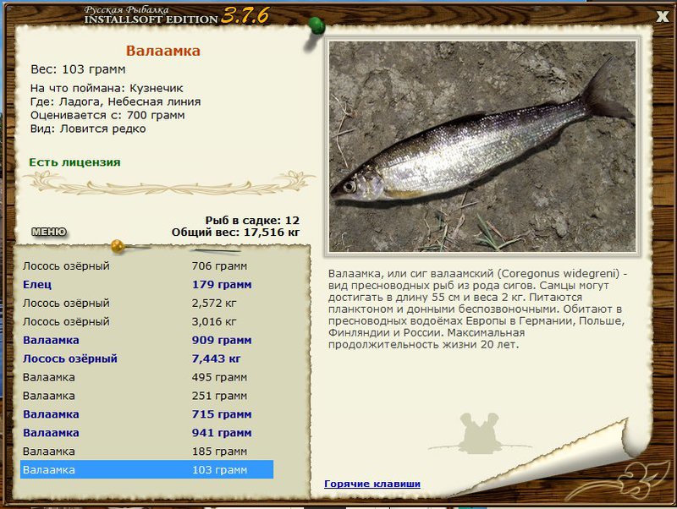Select the Валаамка 715 грамм row
Viewport: 677px width, 509px height.
[x=146, y=414]
